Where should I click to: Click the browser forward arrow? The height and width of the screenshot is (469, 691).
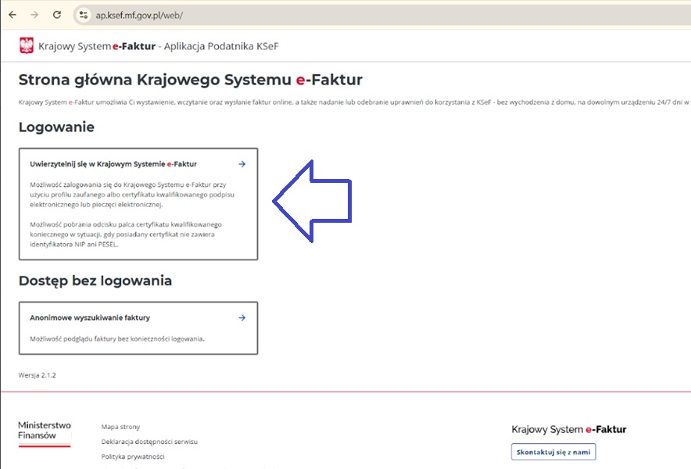tap(34, 15)
